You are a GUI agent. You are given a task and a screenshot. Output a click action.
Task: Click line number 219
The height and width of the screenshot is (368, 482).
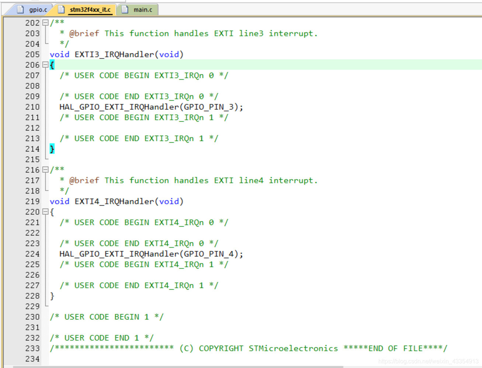tap(32, 201)
